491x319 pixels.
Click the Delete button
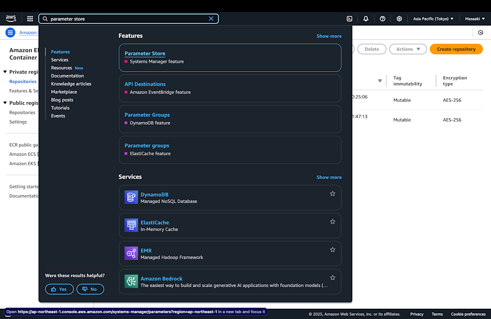(x=372, y=49)
